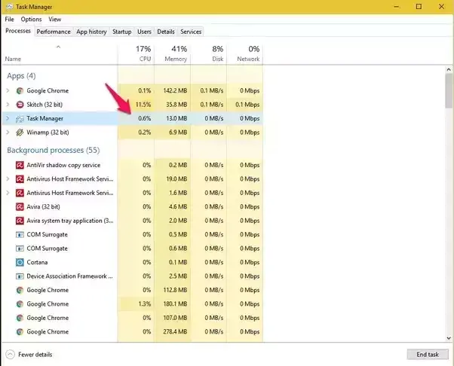Viewport: 454px width, 366px height.
Task: Click the Task Manager row icon
Action: (20, 118)
